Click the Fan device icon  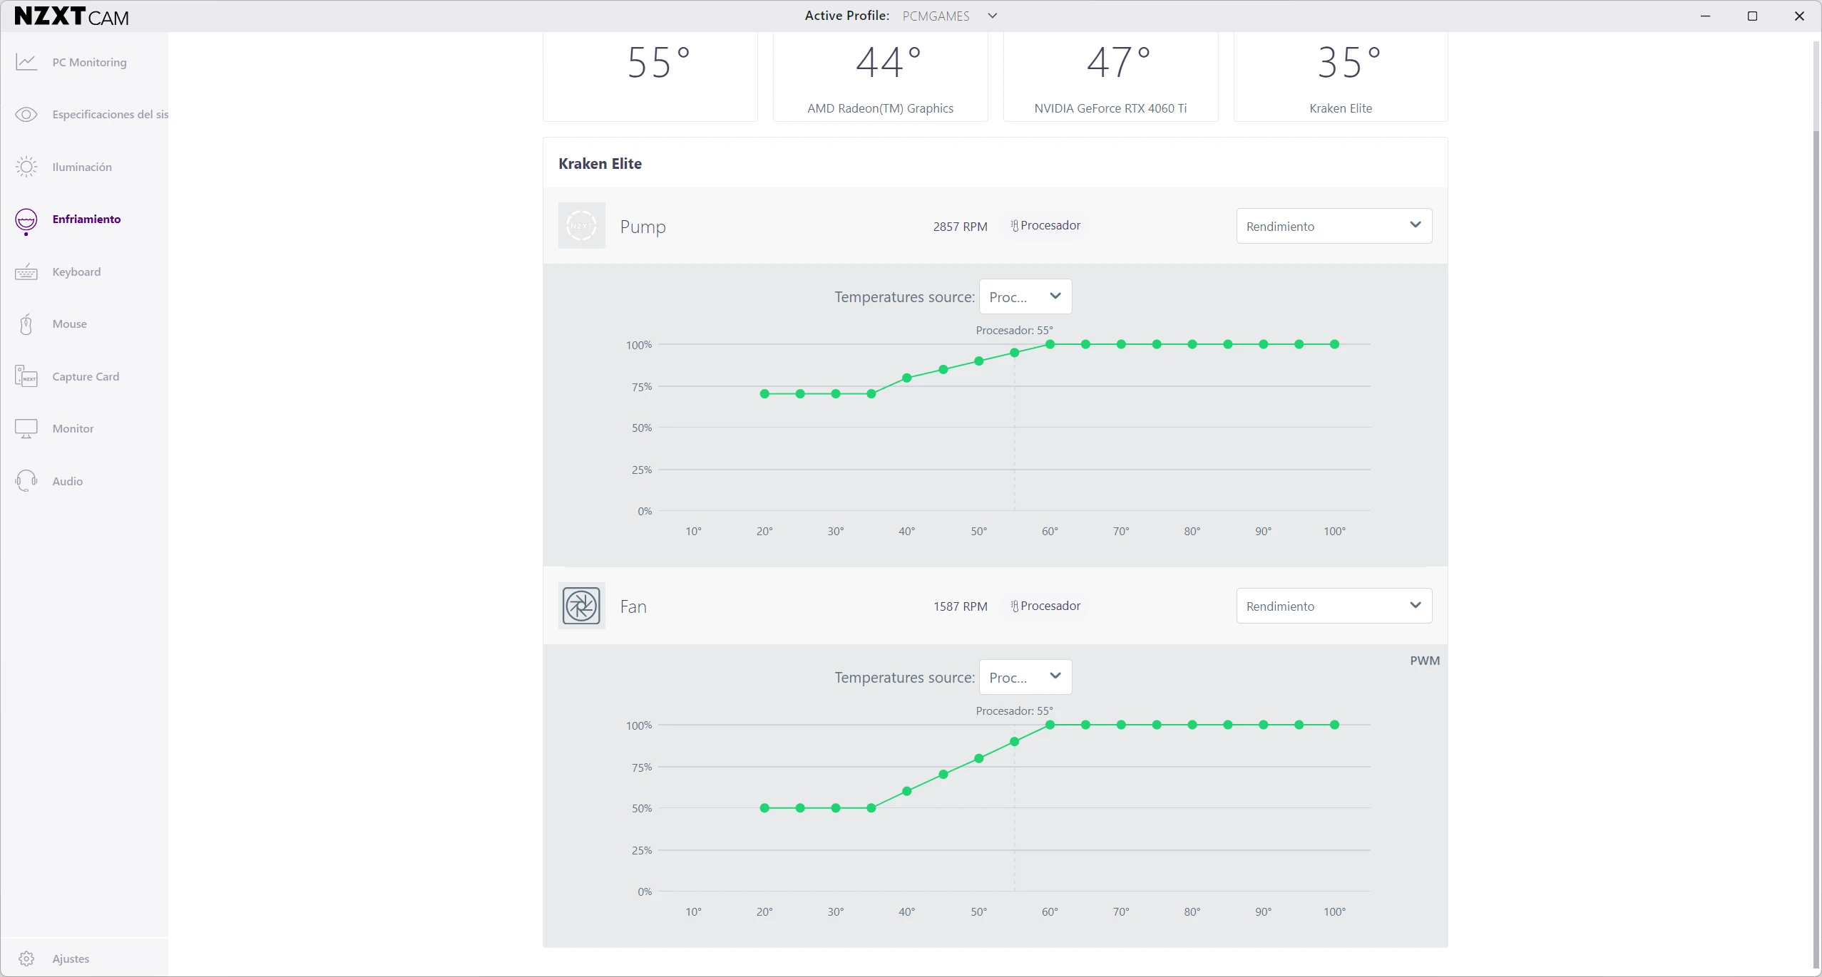click(581, 606)
